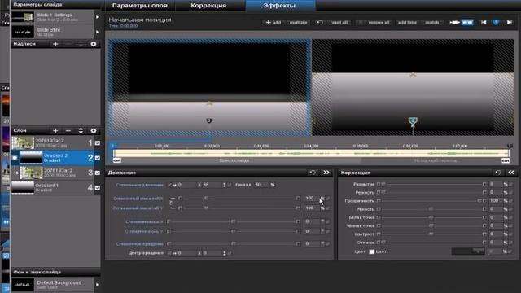Expand the Slide Style arrow
The height and width of the screenshot is (293, 521).
pos(97,32)
